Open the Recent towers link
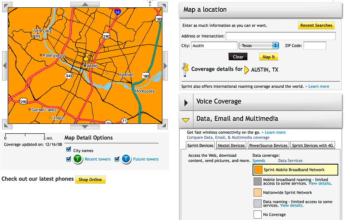This screenshot has width=346, height=220. (x=98, y=159)
